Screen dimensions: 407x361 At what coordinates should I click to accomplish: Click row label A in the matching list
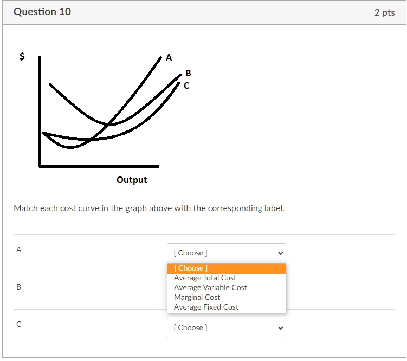[x=19, y=250]
